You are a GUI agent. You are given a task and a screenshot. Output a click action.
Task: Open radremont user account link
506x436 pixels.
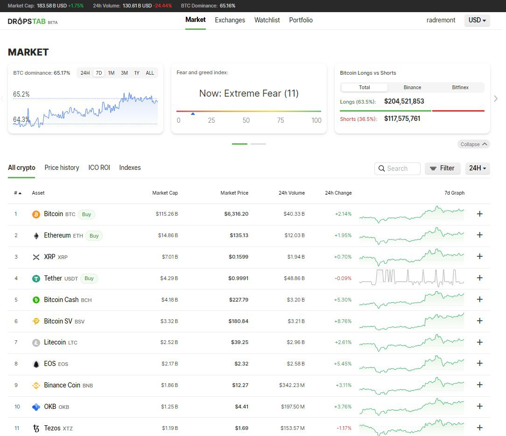[441, 20]
